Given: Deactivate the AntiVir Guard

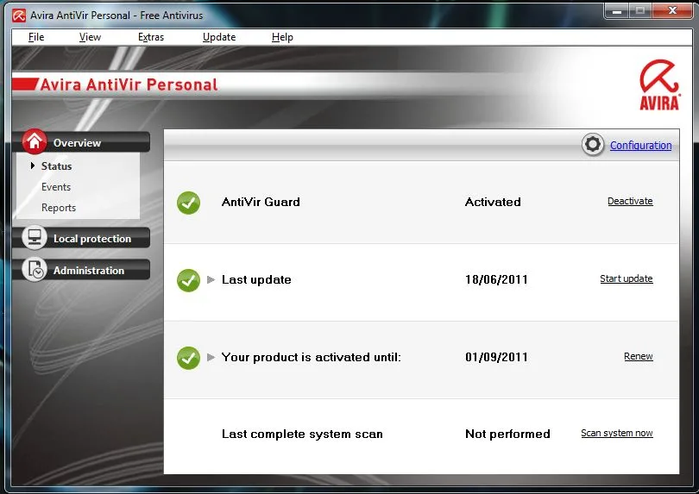Looking at the screenshot, I should coord(630,201).
